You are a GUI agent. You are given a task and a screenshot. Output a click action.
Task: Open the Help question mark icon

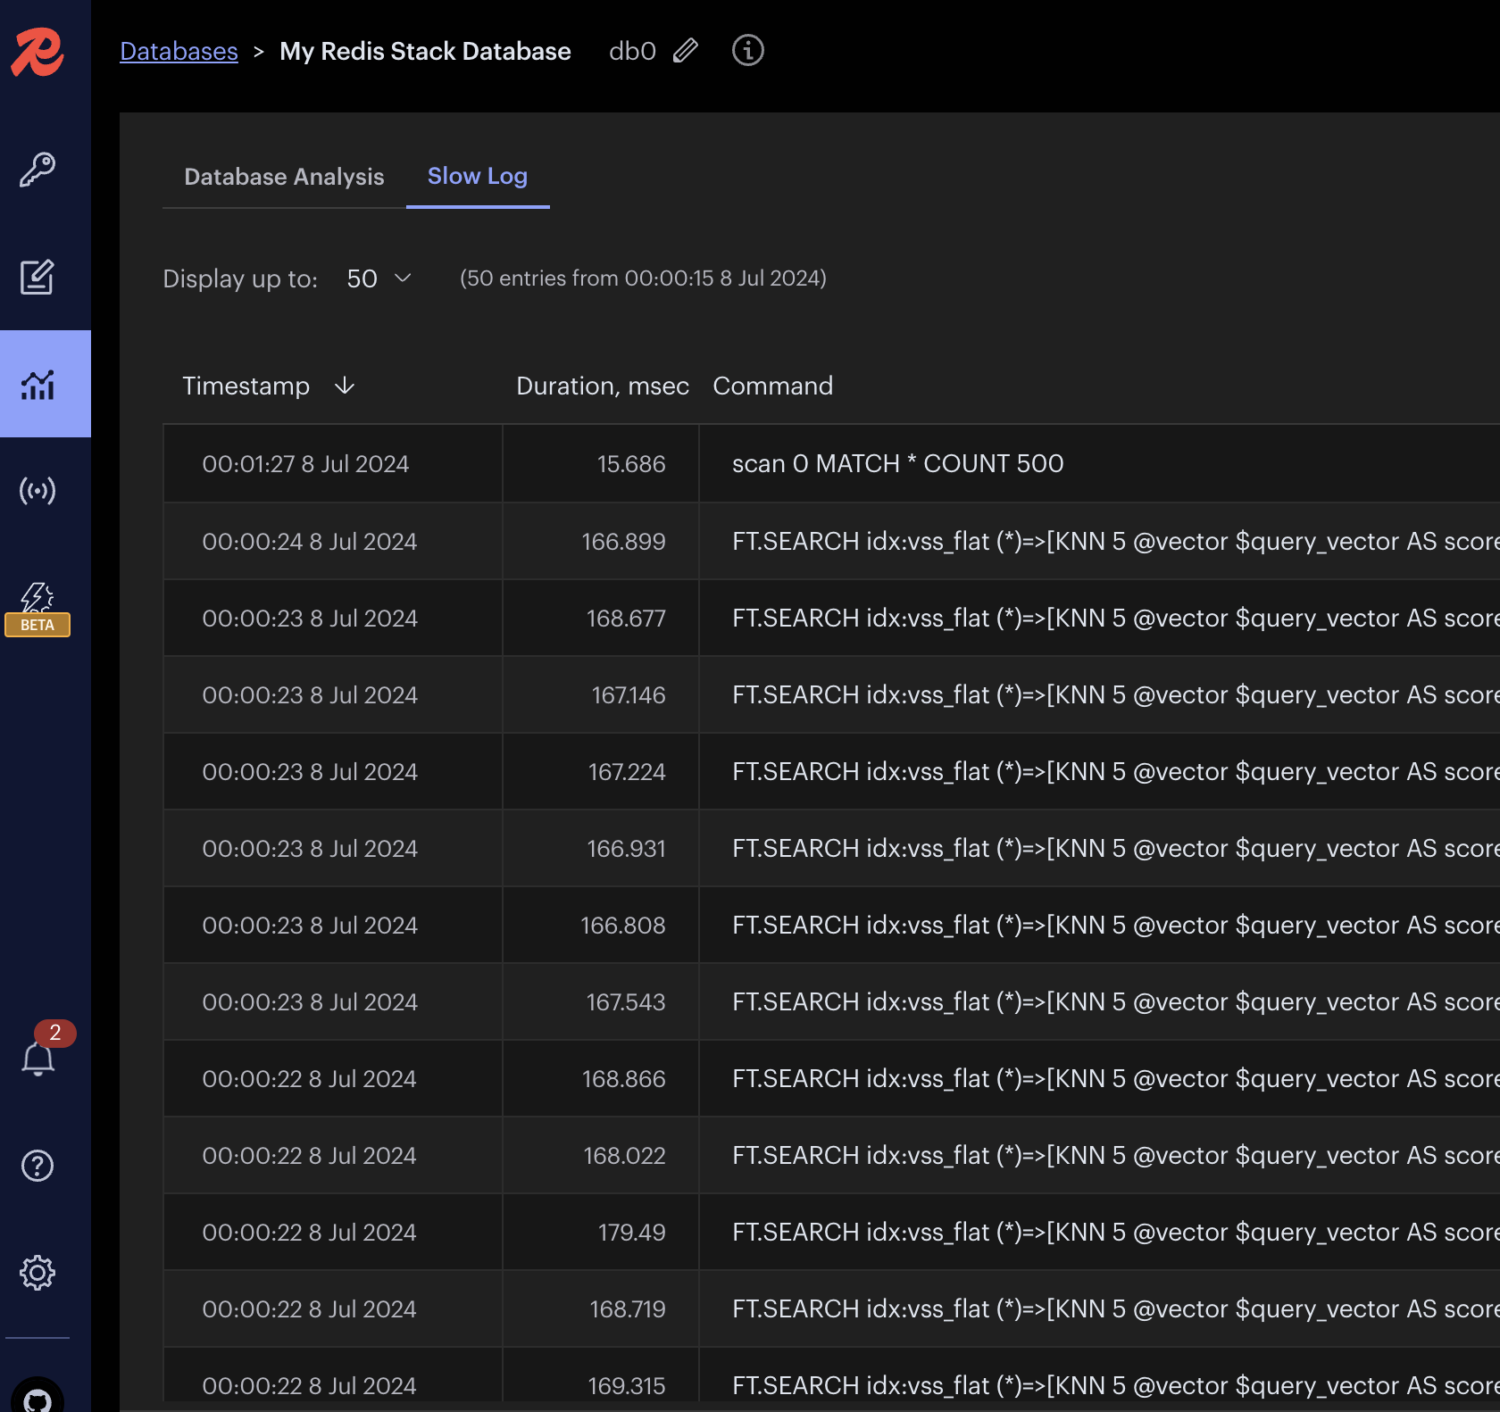pos(37,1166)
